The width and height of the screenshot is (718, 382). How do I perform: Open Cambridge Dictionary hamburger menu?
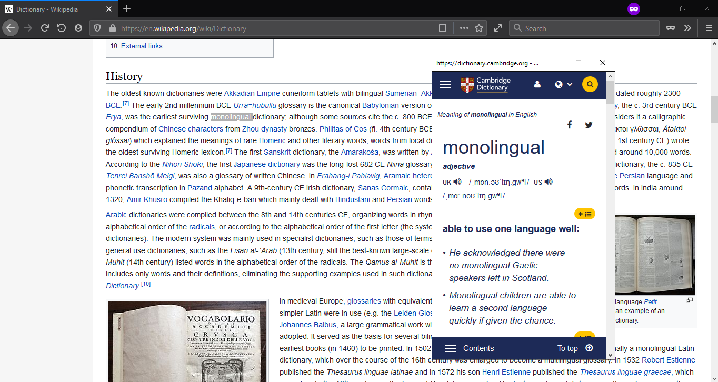(445, 84)
